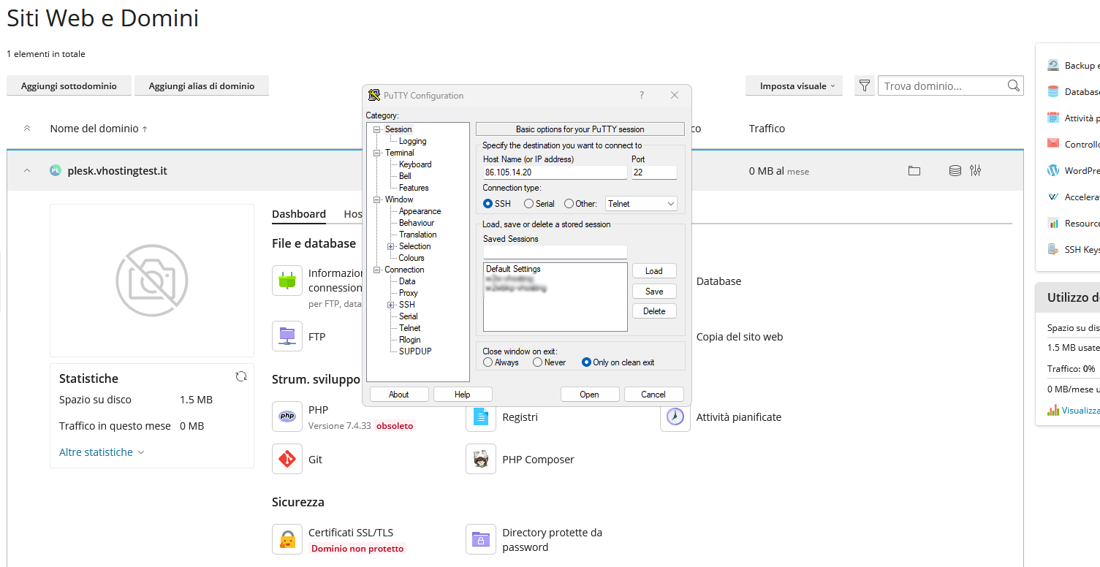Open the Telnet protocol dropdown in PuTTY
Image resolution: width=1100 pixels, height=567 pixels.
641,204
